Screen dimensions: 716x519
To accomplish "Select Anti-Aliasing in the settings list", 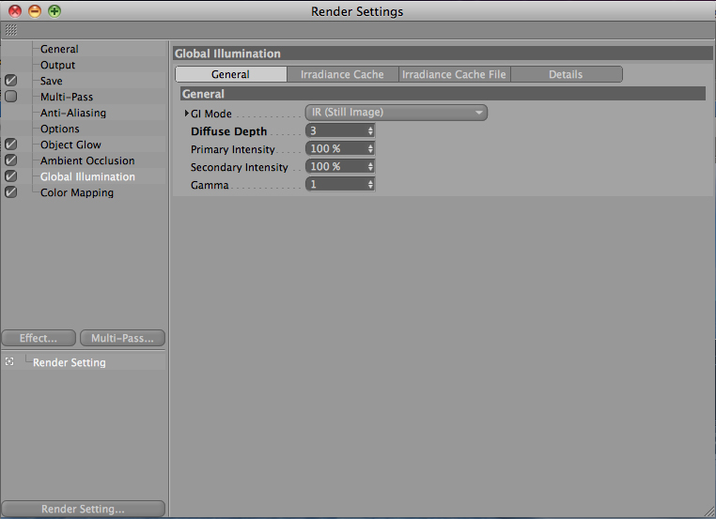I will click(73, 113).
